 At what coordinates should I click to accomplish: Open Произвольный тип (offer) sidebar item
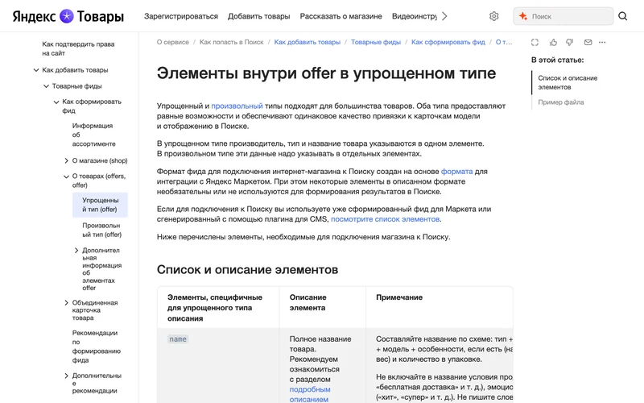pos(101,230)
